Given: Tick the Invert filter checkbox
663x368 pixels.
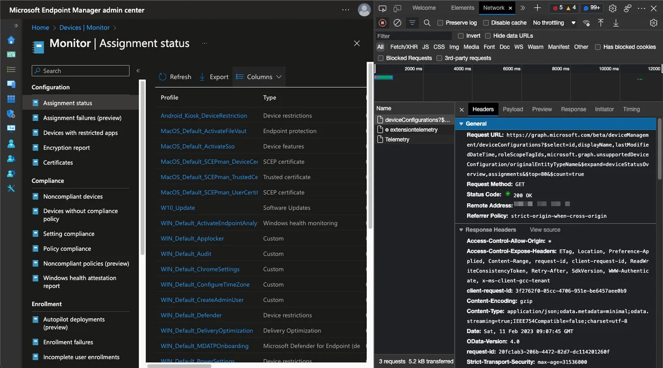Looking at the screenshot, I should (461, 36).
